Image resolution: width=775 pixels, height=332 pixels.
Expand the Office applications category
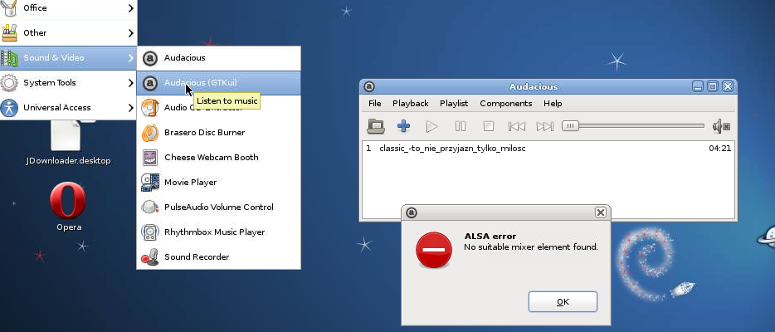coord(68,8)
